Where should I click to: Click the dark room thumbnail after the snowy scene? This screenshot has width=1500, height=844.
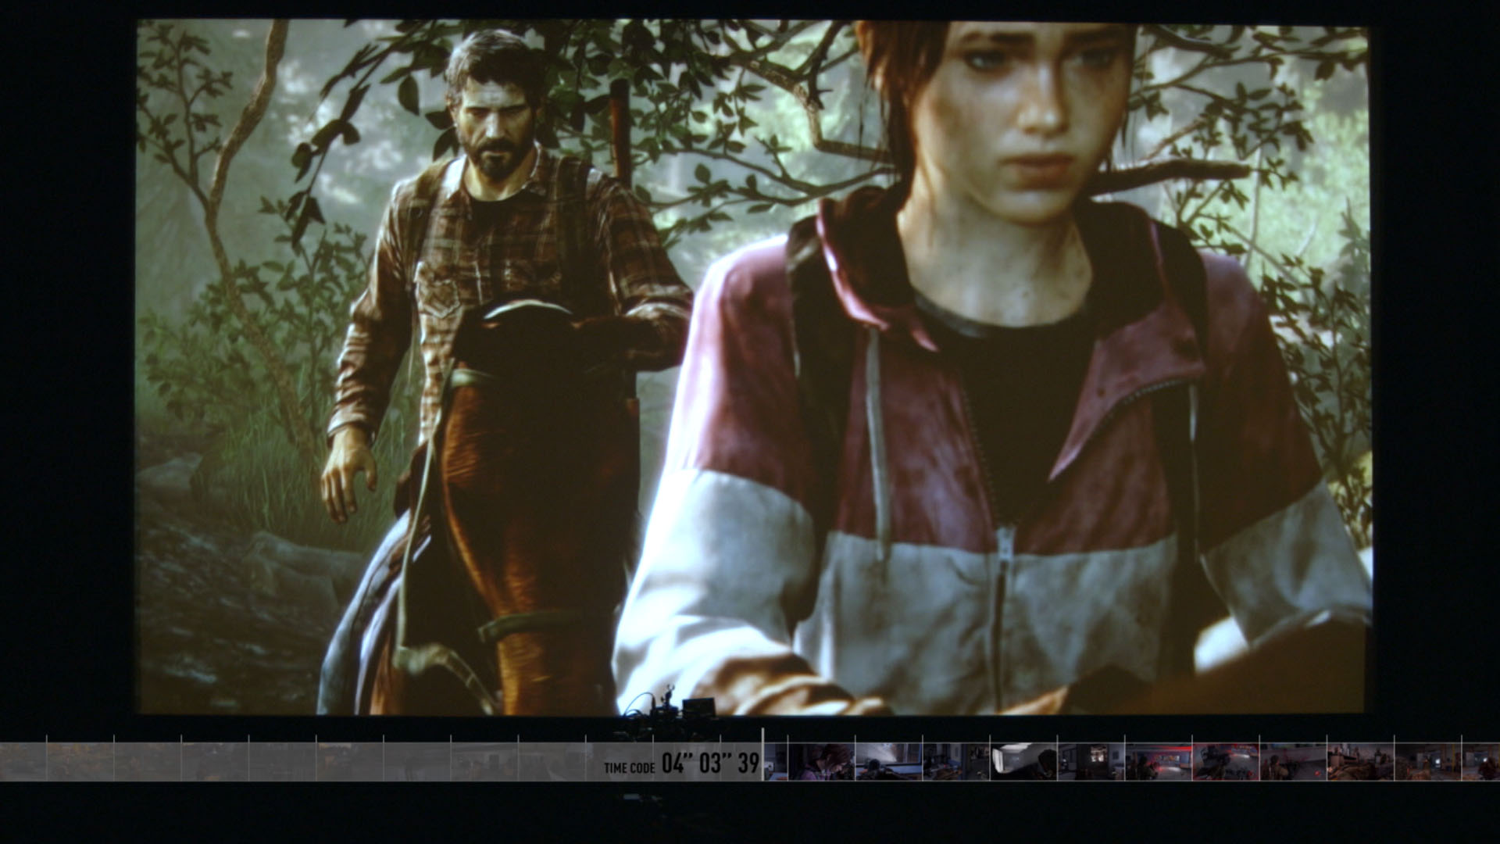pos(955,761)
